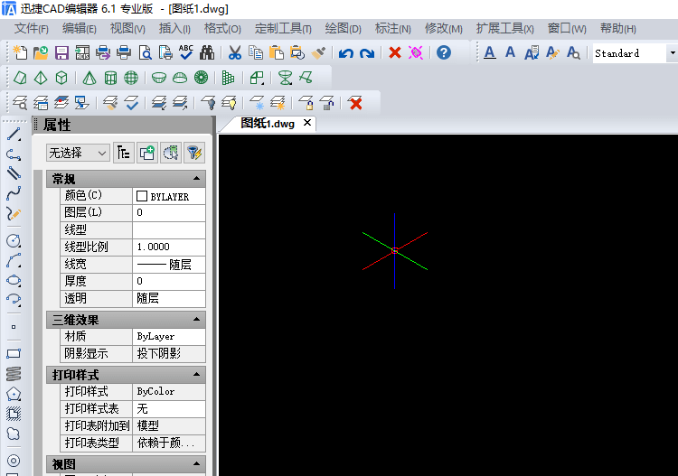The height and width of the screenshot is (476, 678).
Task: Draw a 3D cylinder
Action: click(x=110, y=78)
